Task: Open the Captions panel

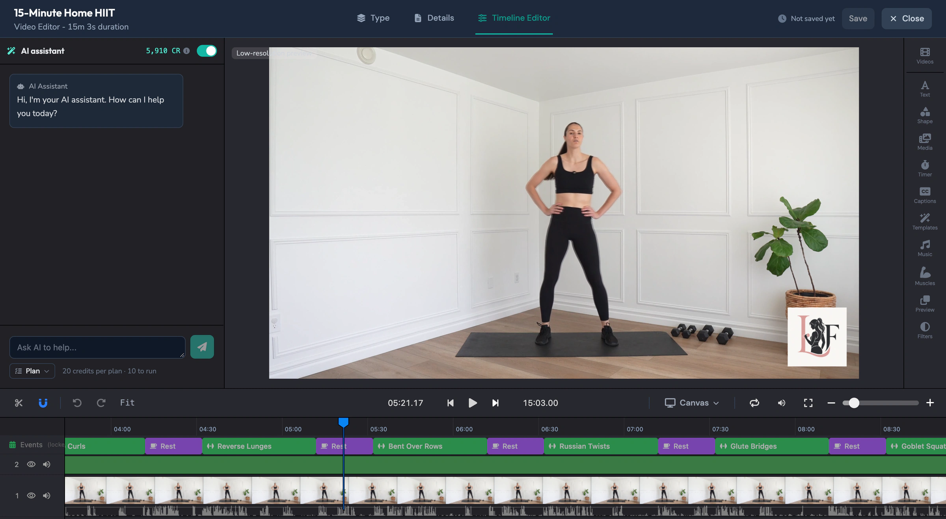Action: [925, 195]
